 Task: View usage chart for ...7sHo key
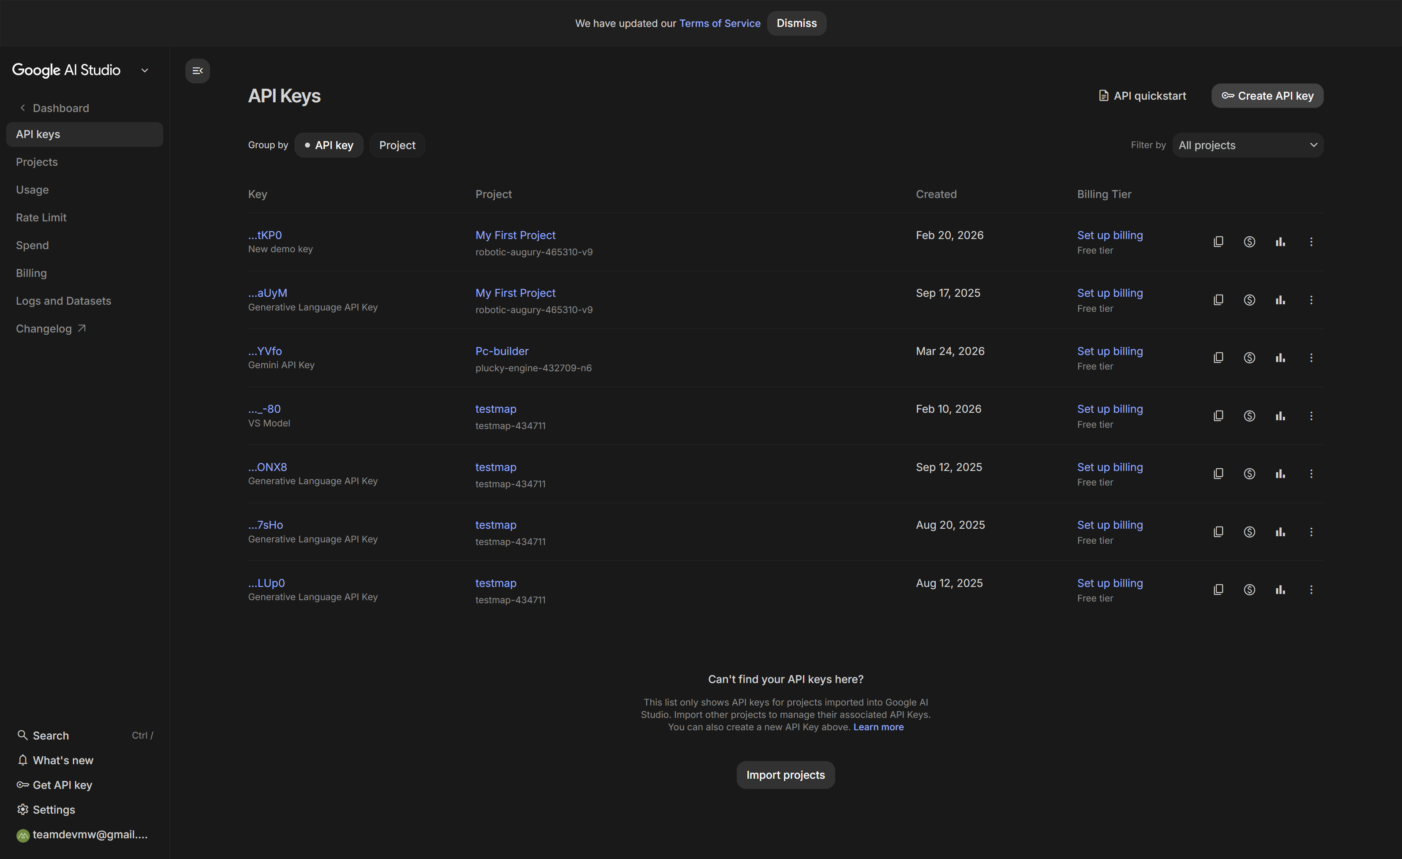click(x=1280, y=532)
